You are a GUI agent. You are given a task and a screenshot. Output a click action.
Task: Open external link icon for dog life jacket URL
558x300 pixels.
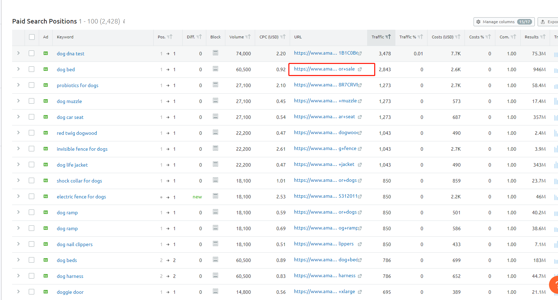[360, 165]
